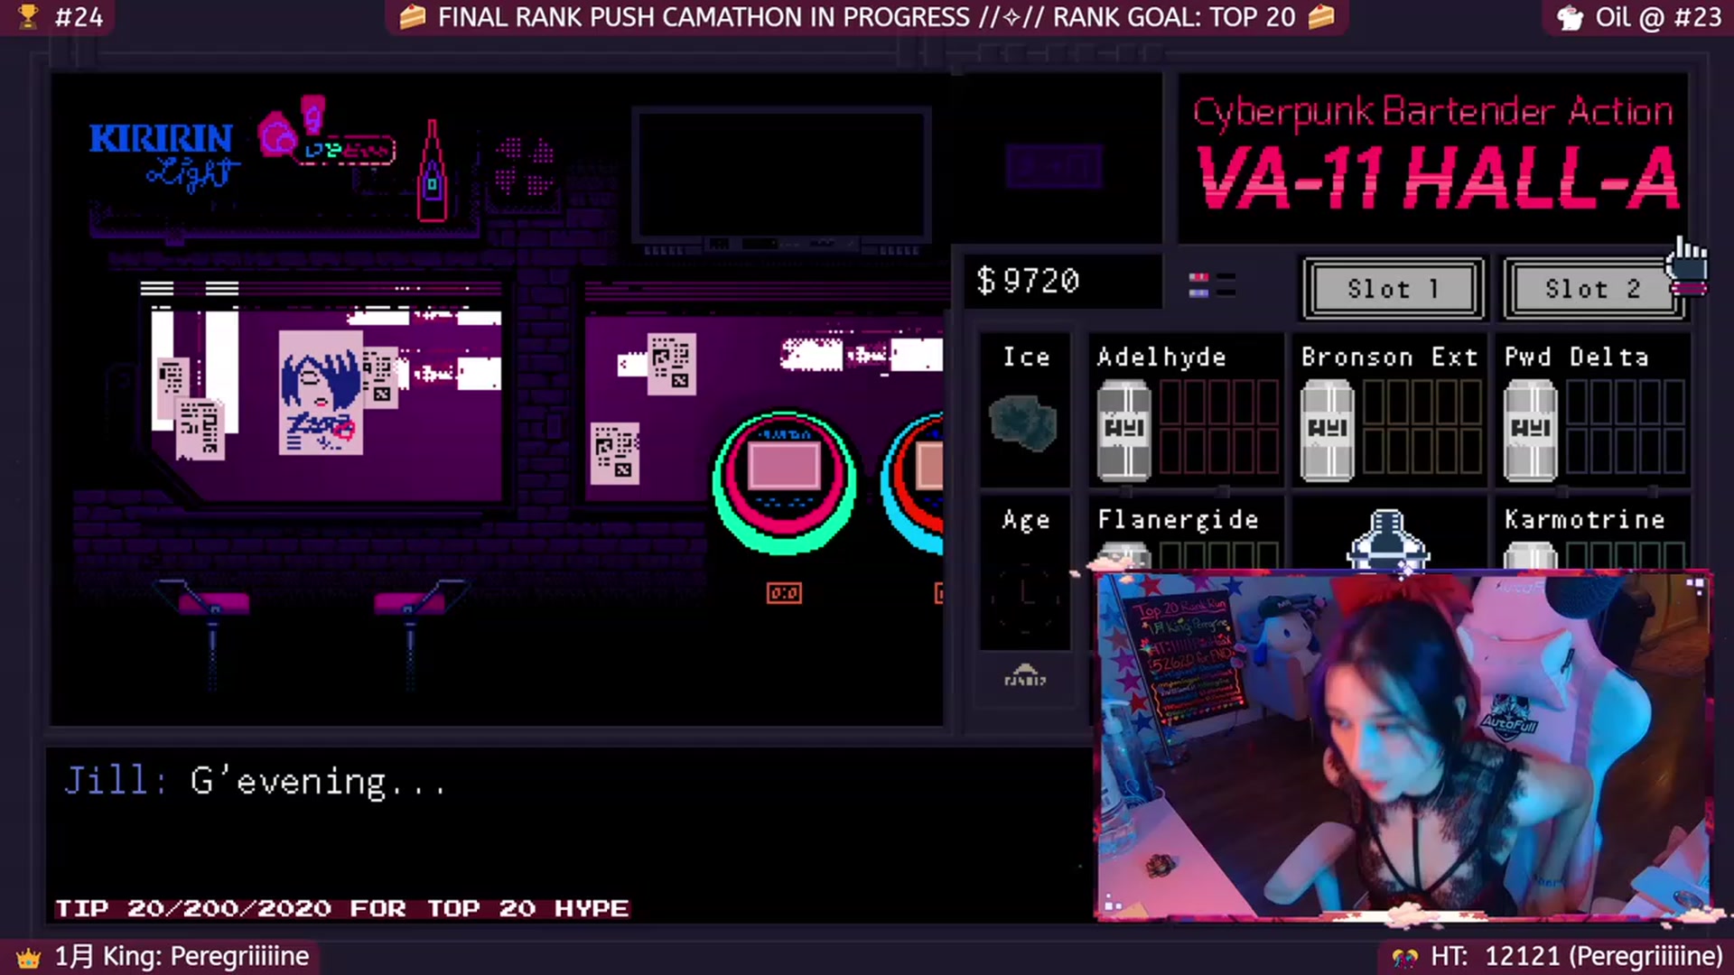The image size is (1734, 975).
Task: Click the Adelhyde measurement cells grid
Action: click(x=1219, y=427)
